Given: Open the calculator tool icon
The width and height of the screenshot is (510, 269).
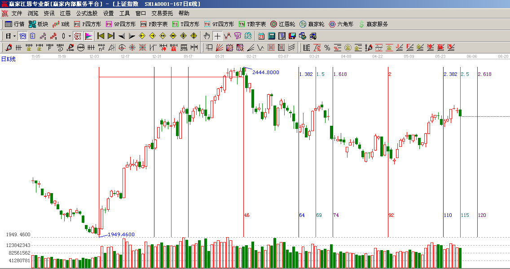Looking at the screenshot, I should point(272,36).
